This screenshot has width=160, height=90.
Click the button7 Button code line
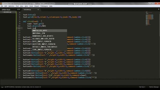[x=57, y=59]
